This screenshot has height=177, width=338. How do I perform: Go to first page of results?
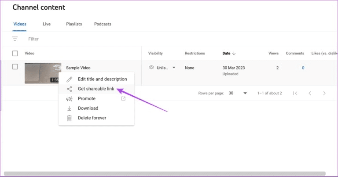[295, 94]
